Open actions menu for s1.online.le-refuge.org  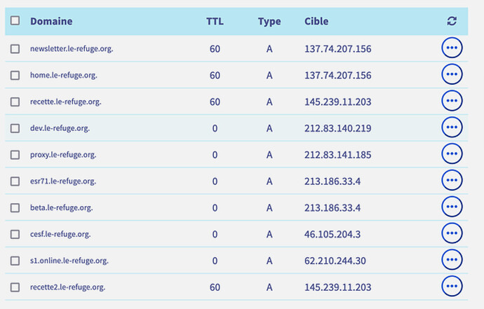(x=452, y=260)
